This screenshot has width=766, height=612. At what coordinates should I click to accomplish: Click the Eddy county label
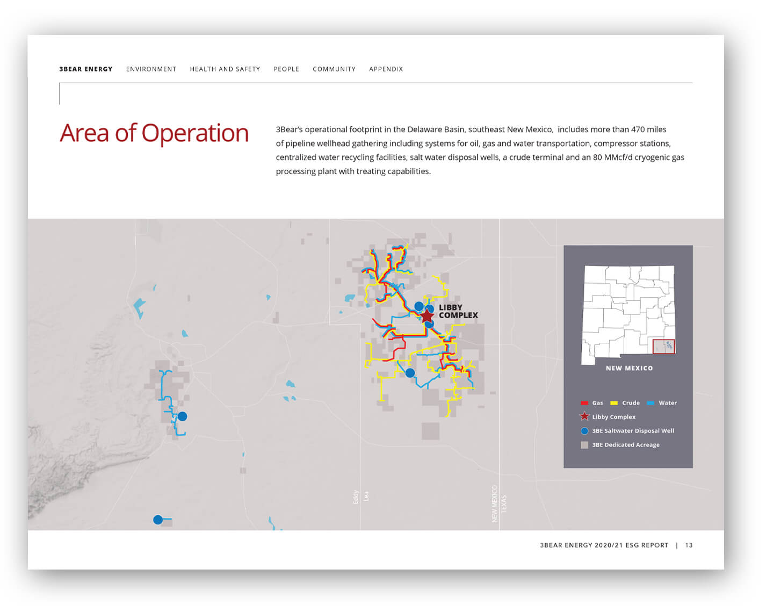(x=356, y=497)
